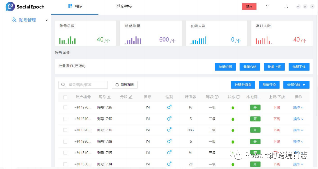The height and width of the screenshot is (169, 318).
Task: Click the green status dot for 账号1734
Action: 233,165
